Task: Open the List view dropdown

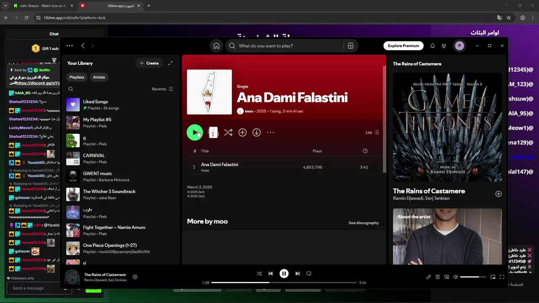Action: 372,132
